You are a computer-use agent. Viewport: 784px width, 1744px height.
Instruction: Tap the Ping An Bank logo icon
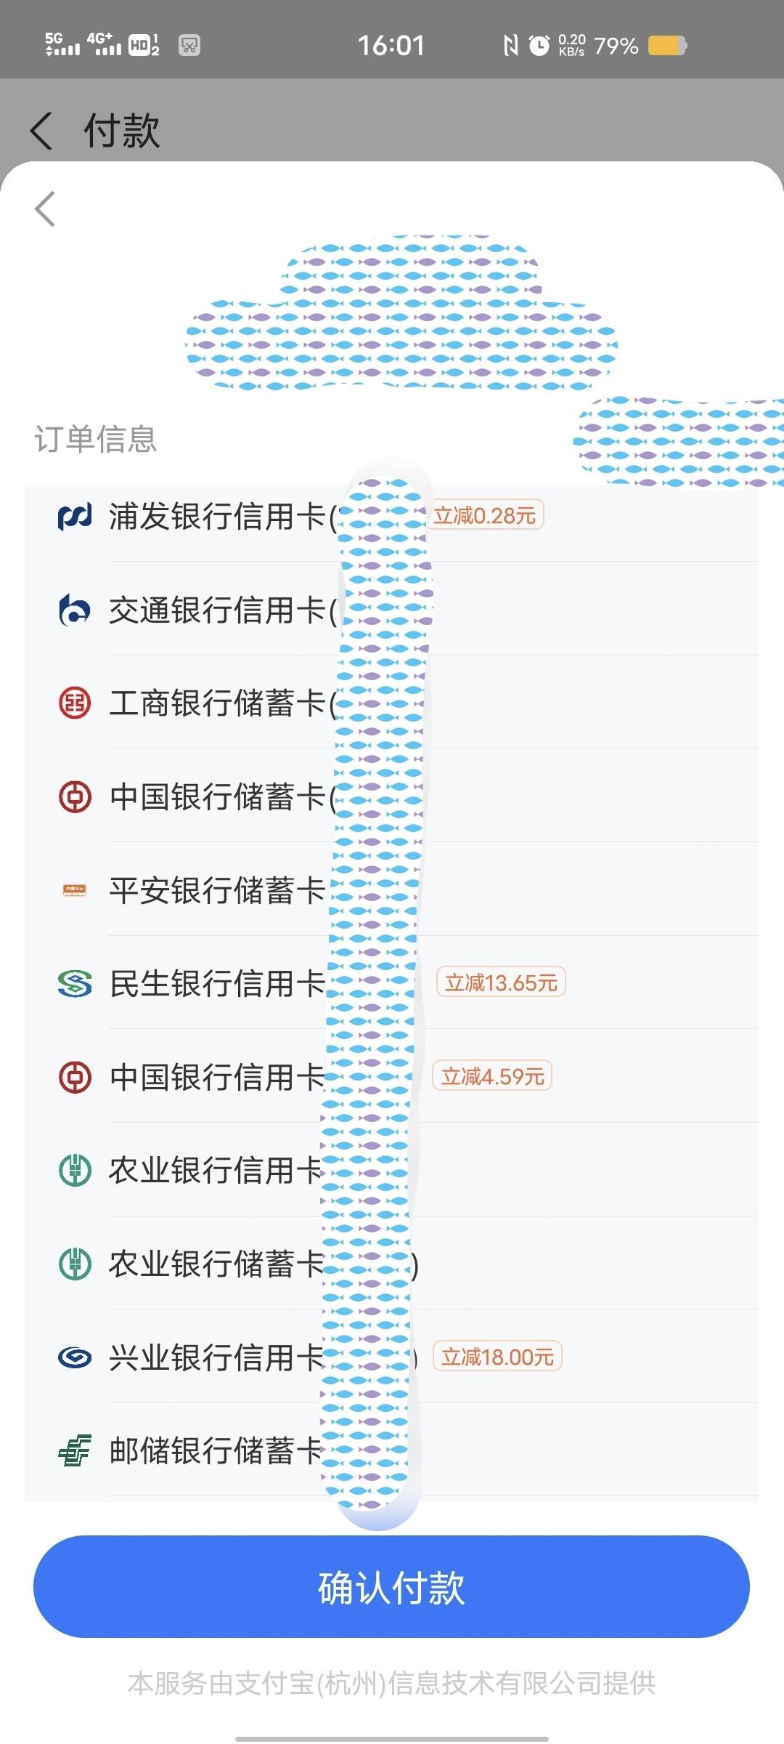[x=75, y=890]
